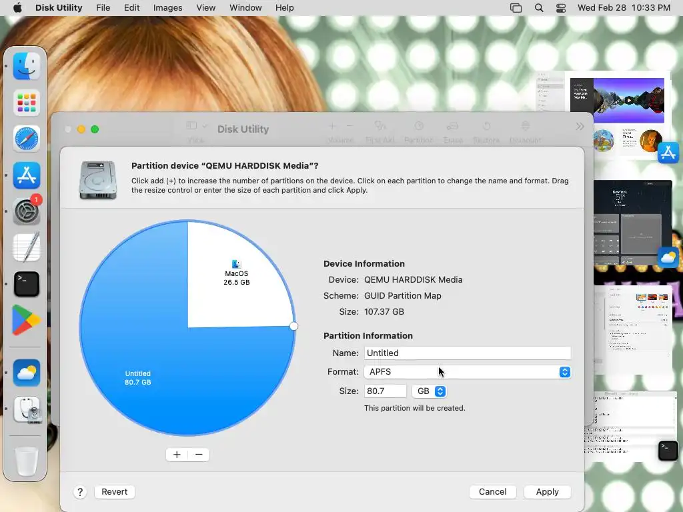
Task: Click the View sidebar toolbar button
Action: tap(195, 132)
